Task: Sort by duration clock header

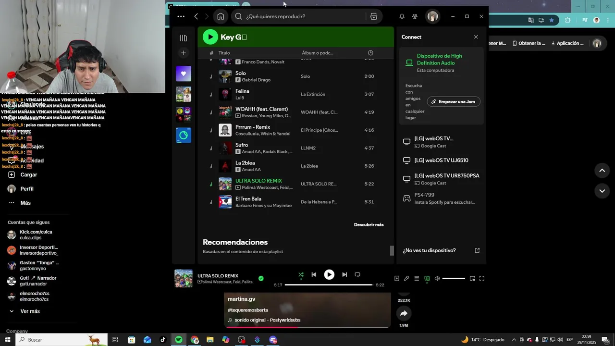Action: click(370, 53)
